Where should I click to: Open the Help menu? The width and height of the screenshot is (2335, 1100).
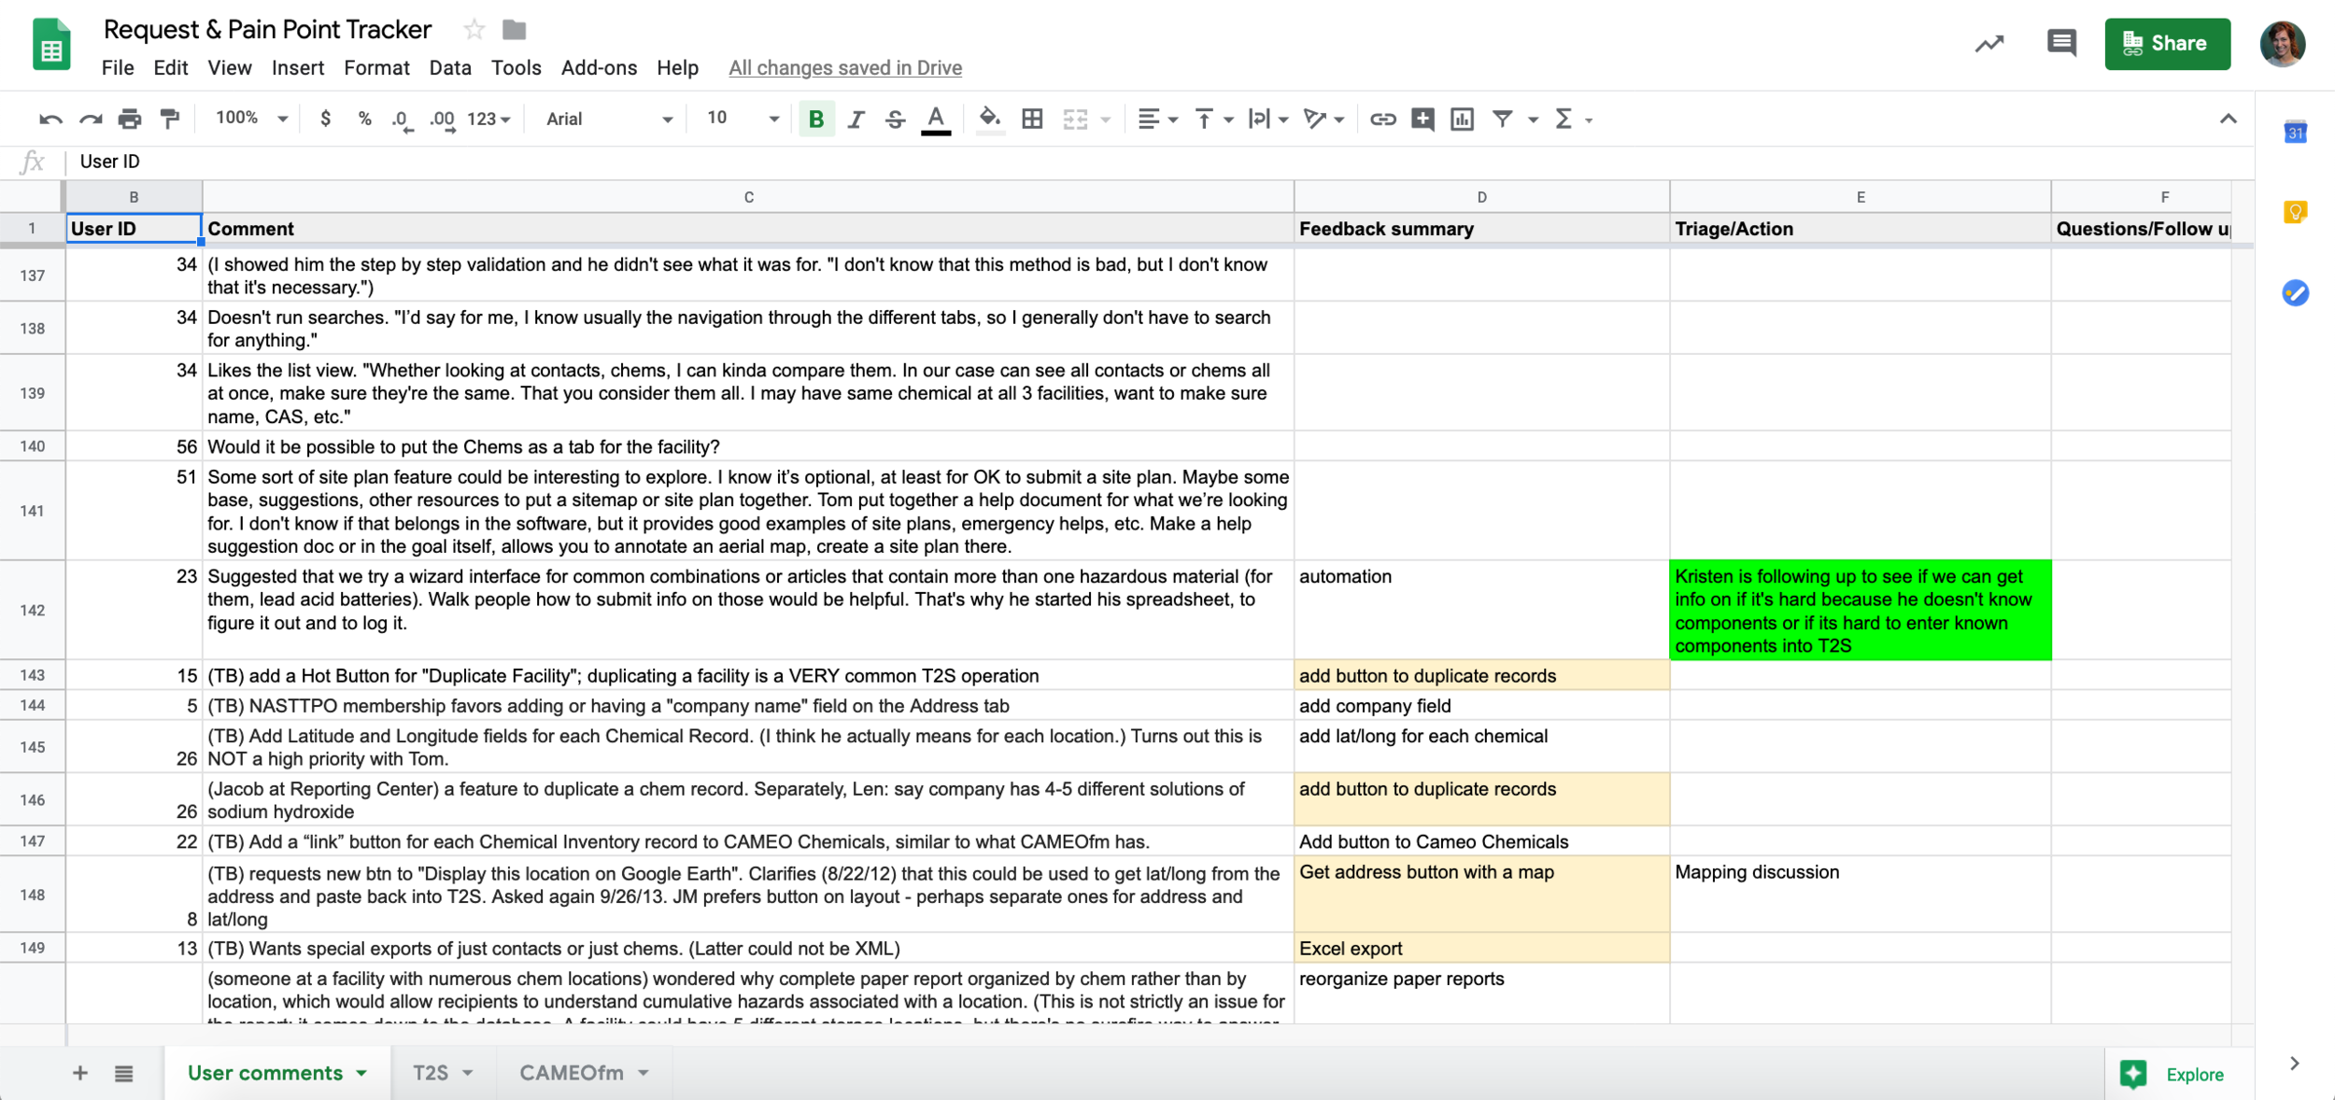(x=677, y=68)
